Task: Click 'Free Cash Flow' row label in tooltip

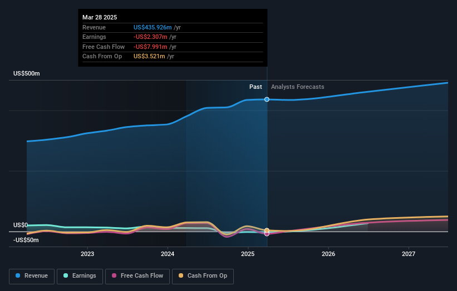Action: tap(104, 47)
